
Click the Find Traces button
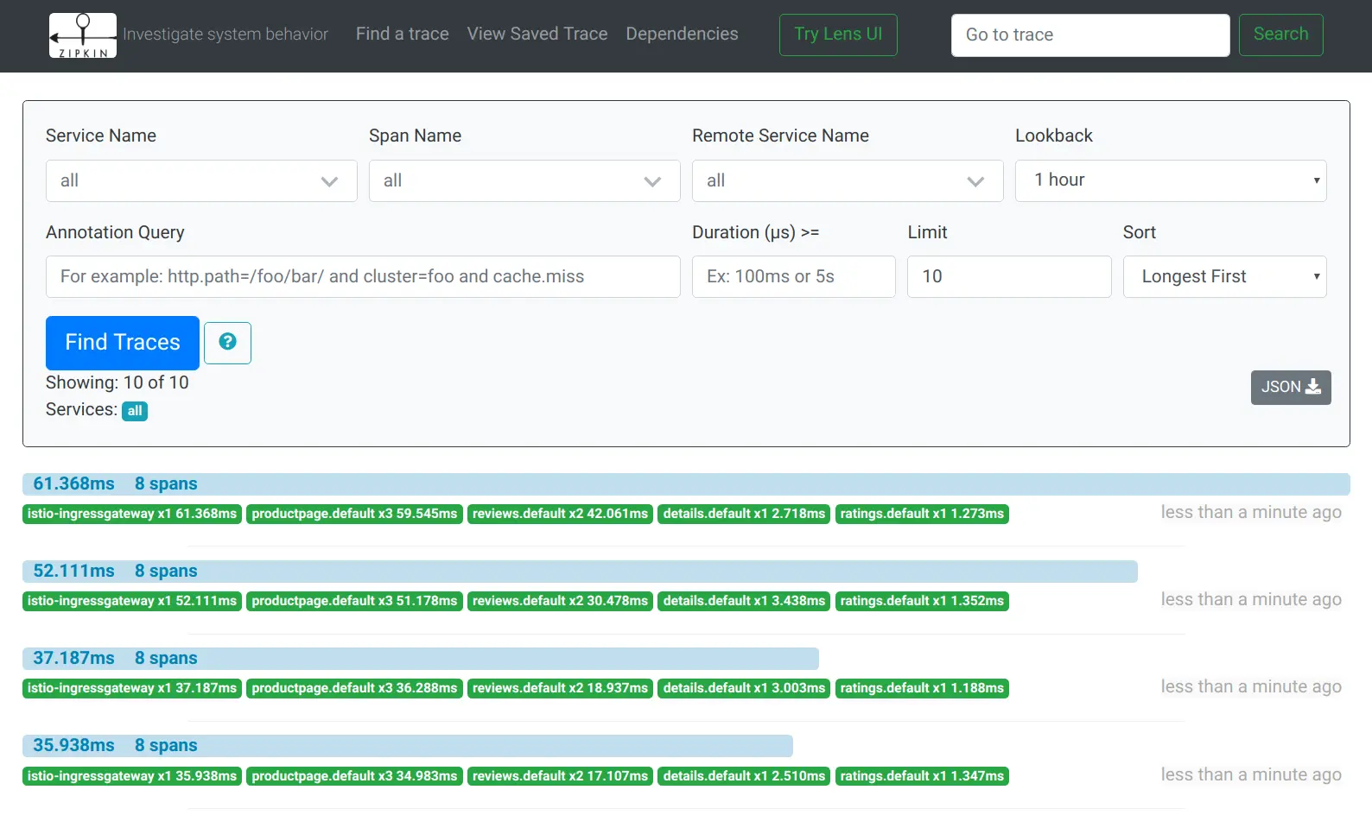click(x=123, y=343)
